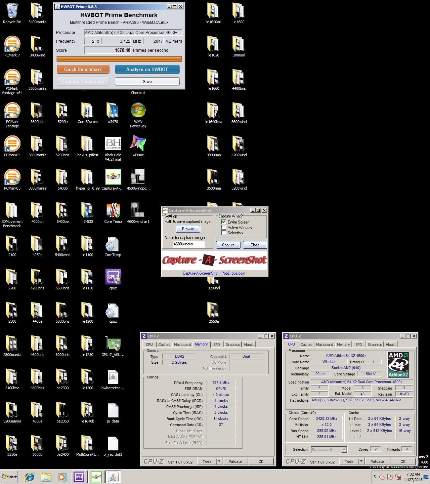Select the MultiCorePI... folder icon
Image resolution: width=430 pixels, height=484 pixels.
pyautogui.click(x=88, y=444)
